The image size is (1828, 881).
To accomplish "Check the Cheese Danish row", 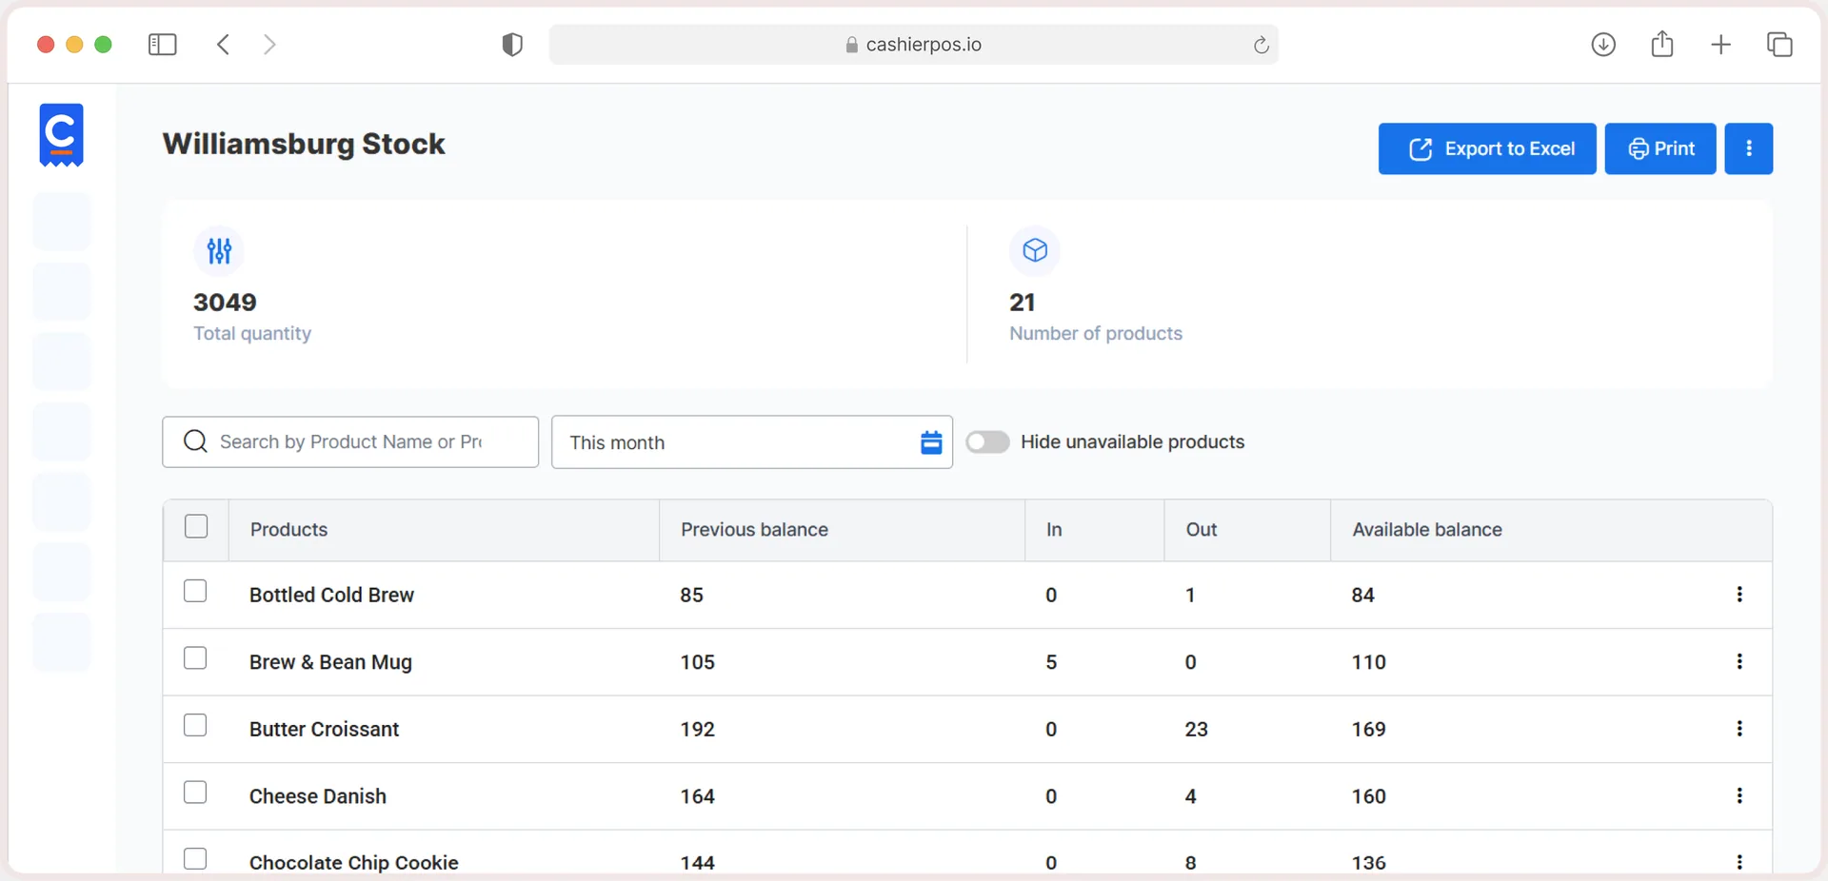I will (x=195, y=793).
